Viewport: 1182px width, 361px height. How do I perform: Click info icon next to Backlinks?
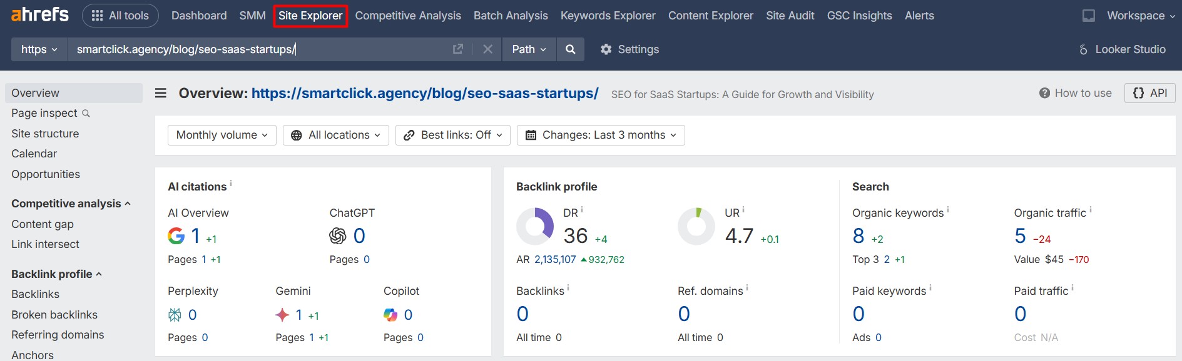tap(568, 287)
